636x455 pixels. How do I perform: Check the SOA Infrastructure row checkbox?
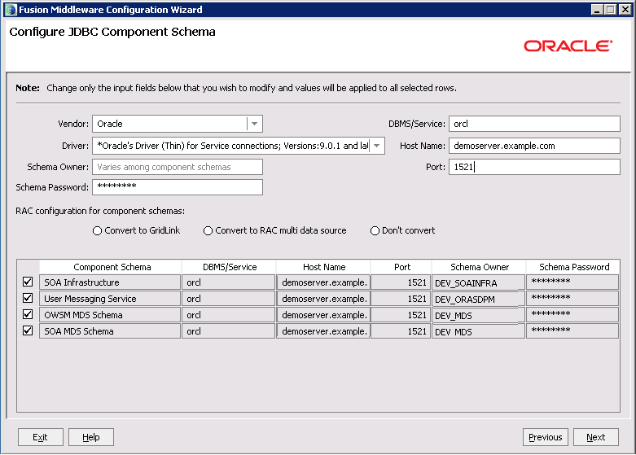tap(28, 282)
